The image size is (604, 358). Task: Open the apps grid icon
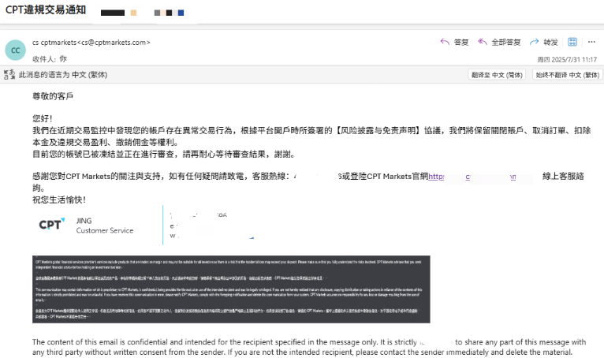[572, 42]
